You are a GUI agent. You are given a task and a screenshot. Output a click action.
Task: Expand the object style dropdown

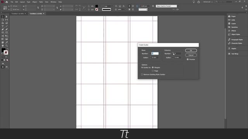(178, 6)
